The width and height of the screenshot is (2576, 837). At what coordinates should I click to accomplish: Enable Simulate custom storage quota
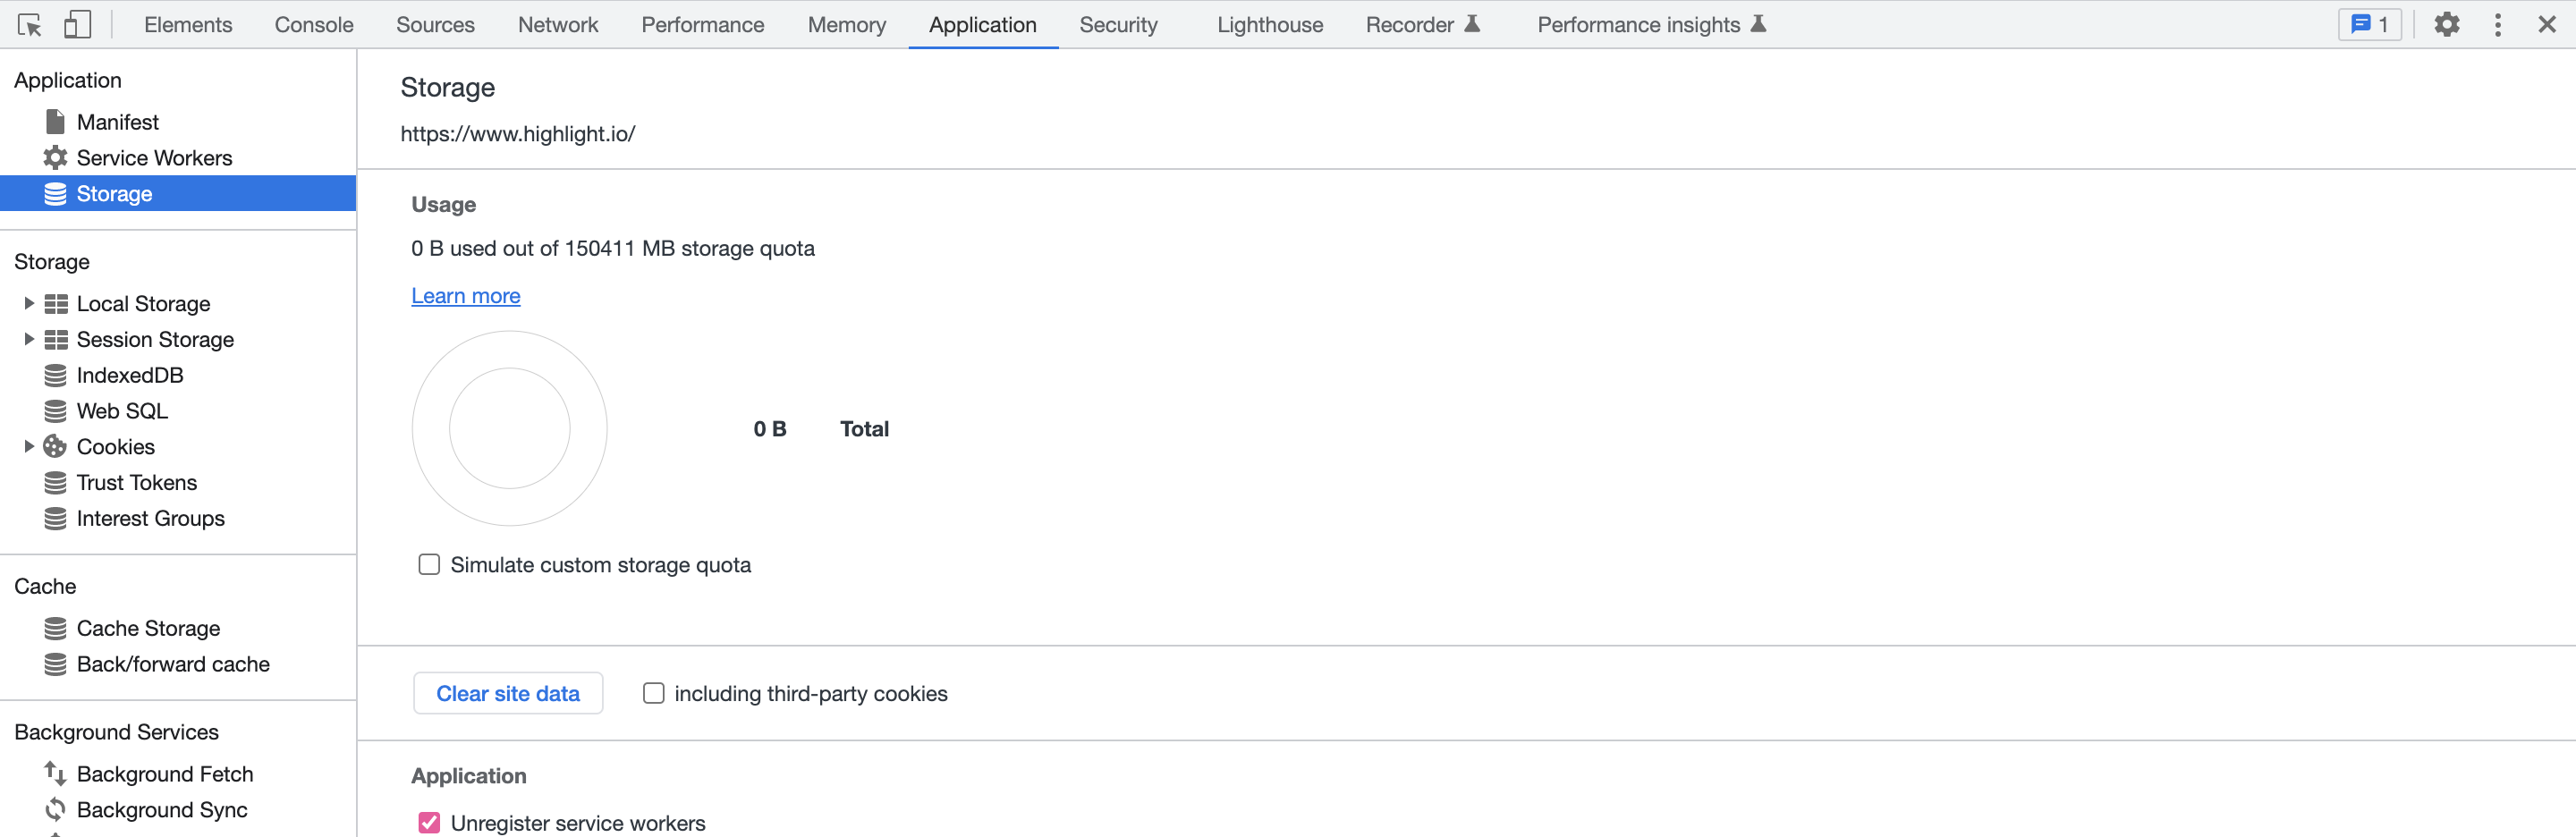click(429, 565)
